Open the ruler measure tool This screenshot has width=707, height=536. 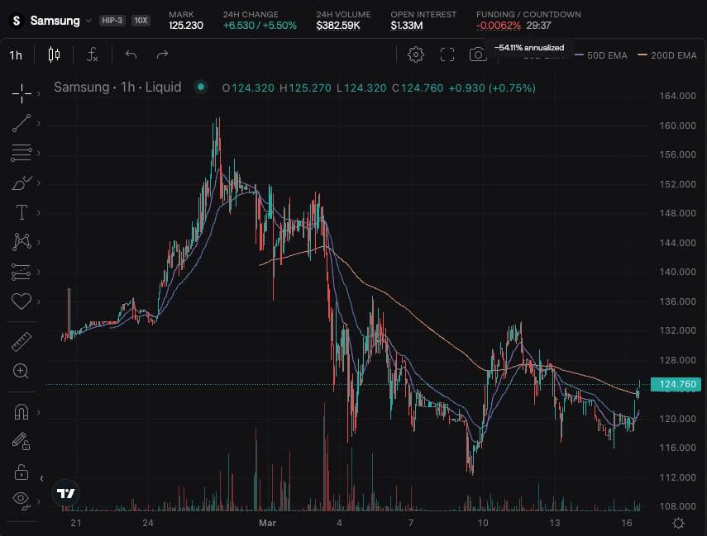pos(21,341)
